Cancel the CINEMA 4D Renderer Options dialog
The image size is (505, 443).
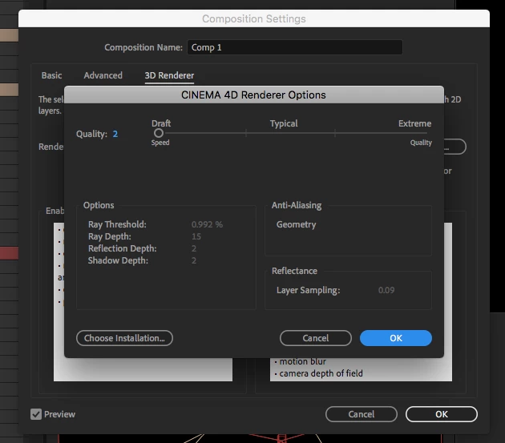(x=315, y=338)
